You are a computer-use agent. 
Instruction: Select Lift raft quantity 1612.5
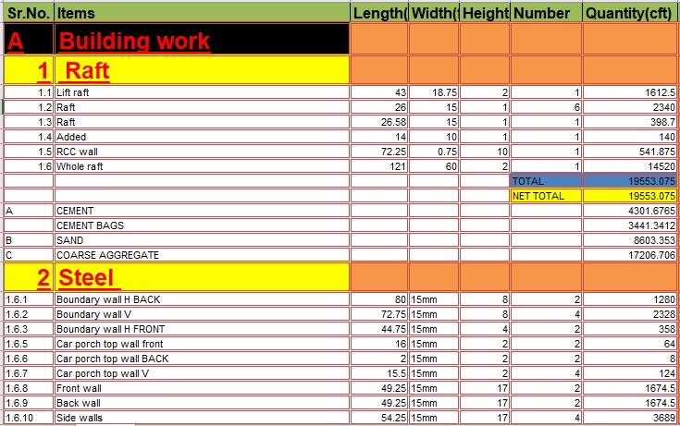pos(630,92)
